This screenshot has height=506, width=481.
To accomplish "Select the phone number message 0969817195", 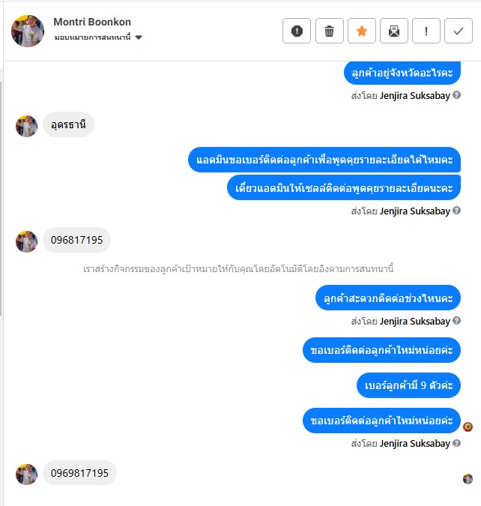I will (x=79, y=473).
